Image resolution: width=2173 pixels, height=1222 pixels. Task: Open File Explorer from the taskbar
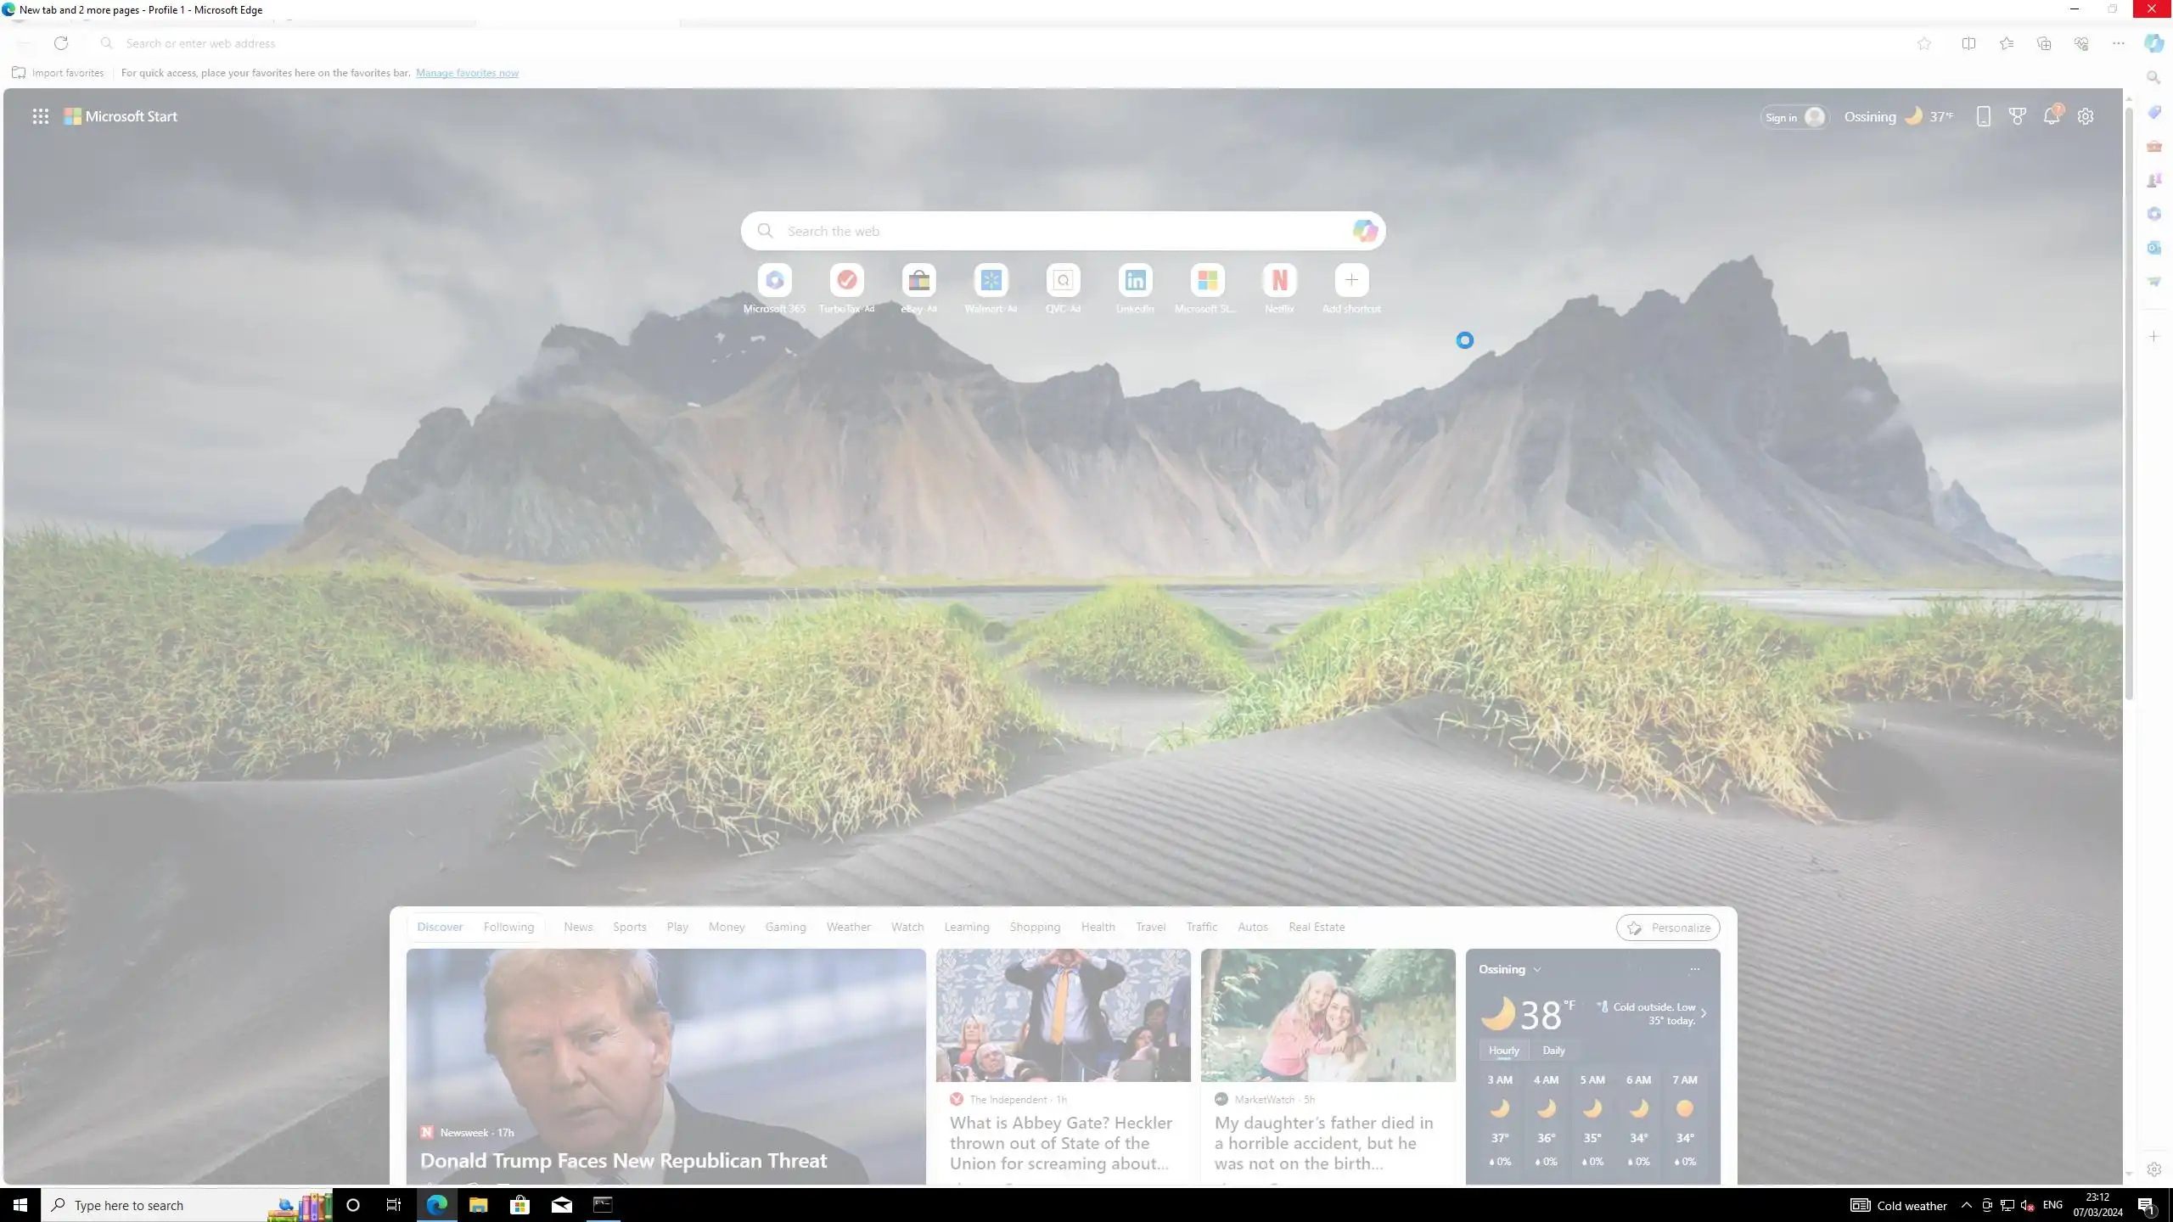tap(478, 1205)
